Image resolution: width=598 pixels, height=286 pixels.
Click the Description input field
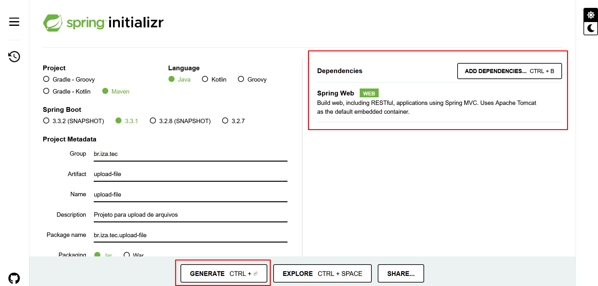point(191,215)
